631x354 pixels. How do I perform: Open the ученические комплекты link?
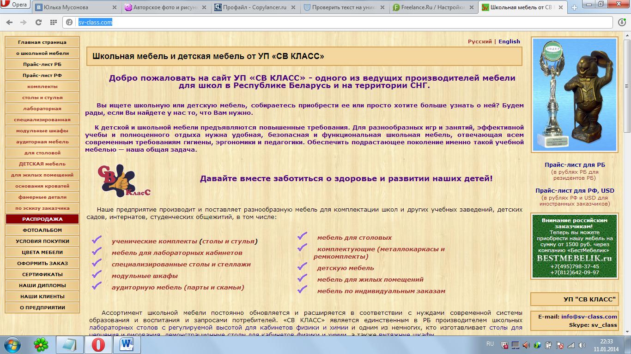154,241
